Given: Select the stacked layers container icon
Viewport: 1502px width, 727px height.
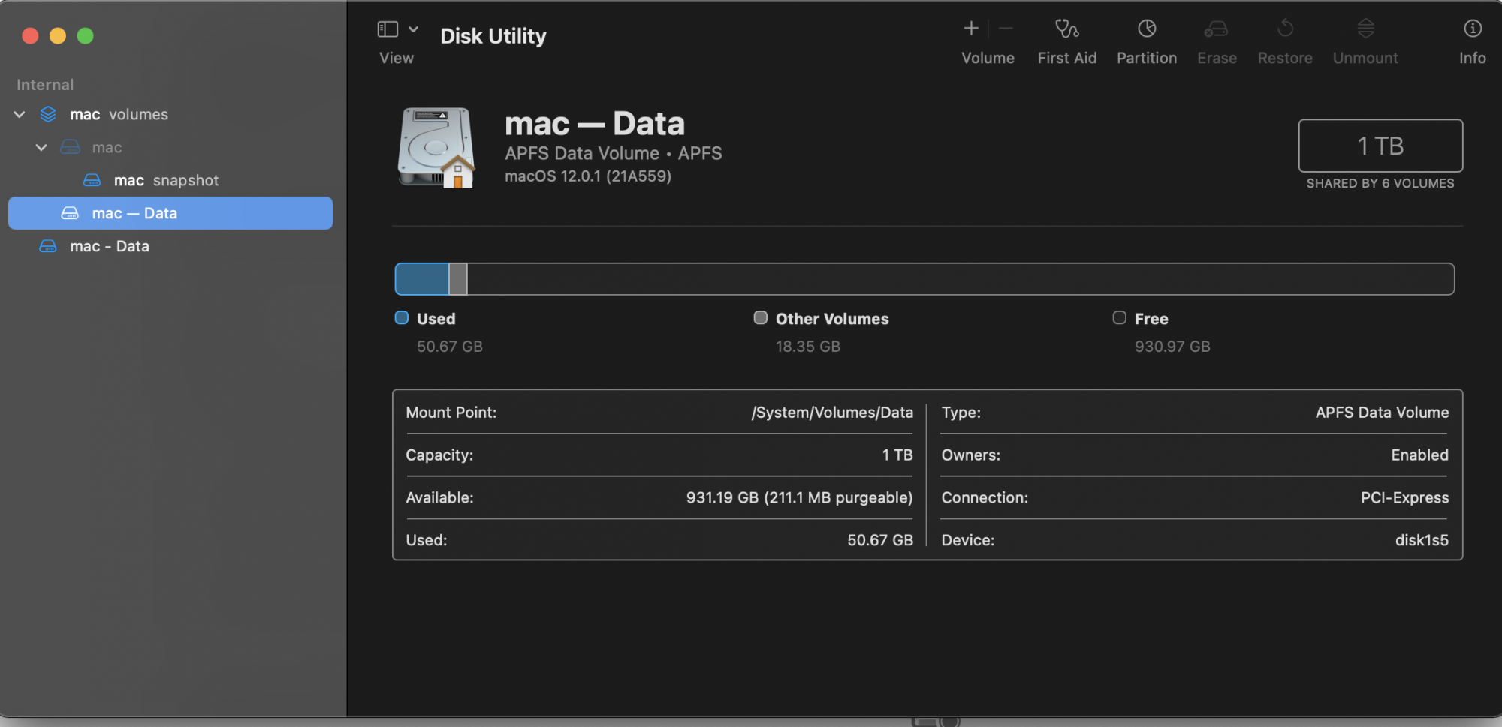Looking at the screenshot, I should click(x=48, y=114).
